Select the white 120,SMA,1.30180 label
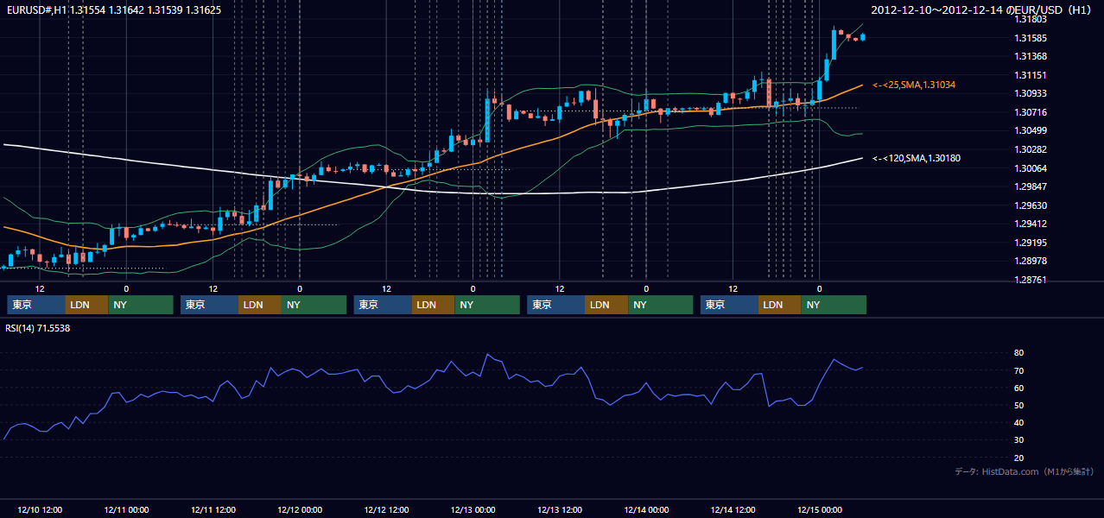 (916, 158)
